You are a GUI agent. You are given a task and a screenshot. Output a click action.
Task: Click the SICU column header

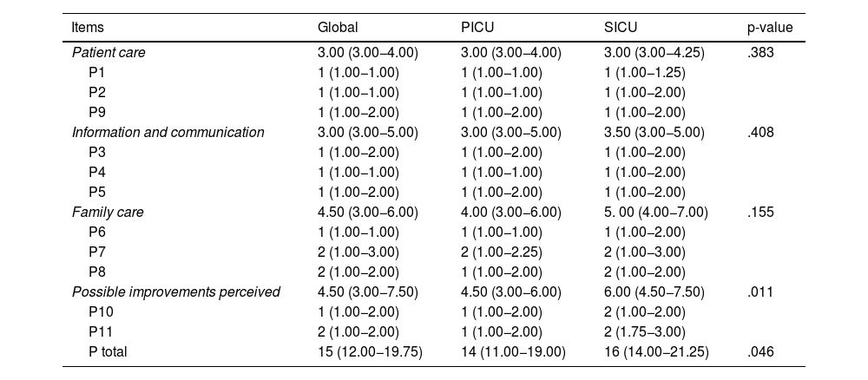(x=620, y=28)
